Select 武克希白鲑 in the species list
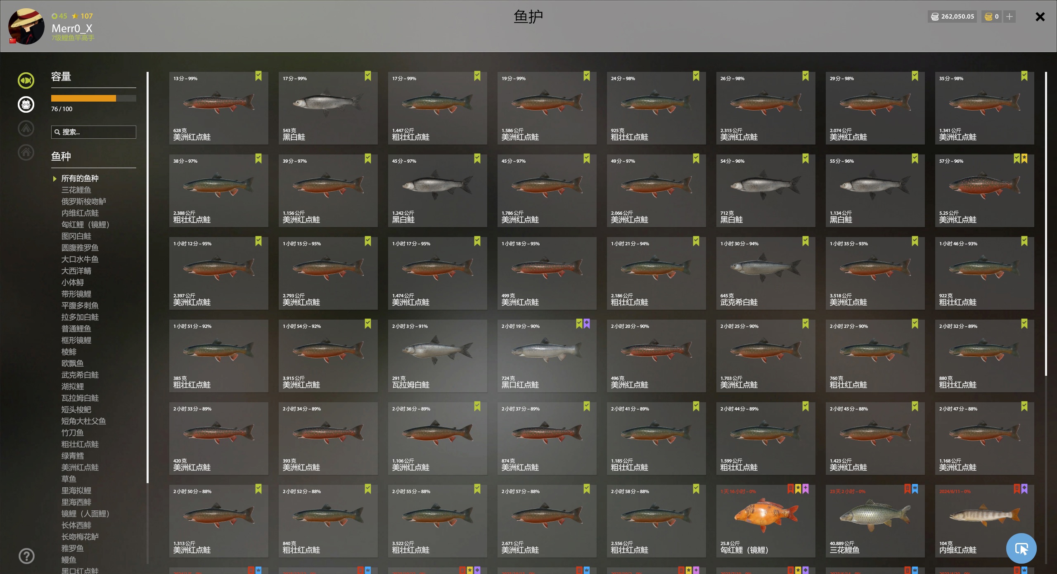Screen dimensions: 1057x574 pos(80,375)
